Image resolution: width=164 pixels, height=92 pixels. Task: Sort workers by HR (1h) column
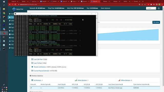(75, 84)
